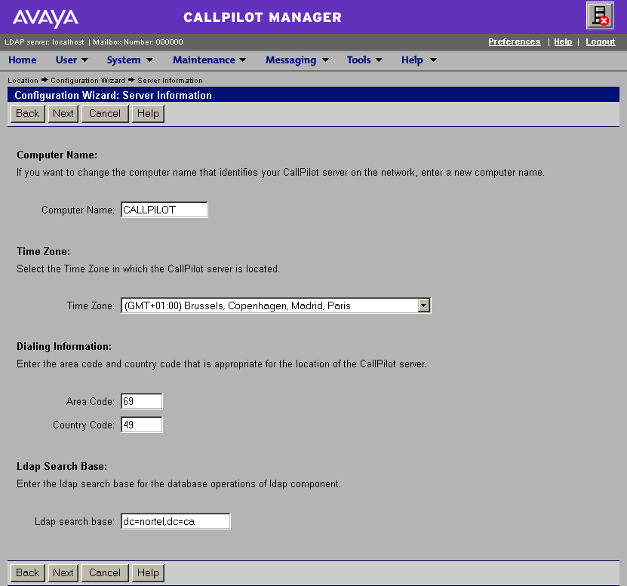
Task: Expand Maintenance menu dropdown arrow
Action: tap(242, 60)
